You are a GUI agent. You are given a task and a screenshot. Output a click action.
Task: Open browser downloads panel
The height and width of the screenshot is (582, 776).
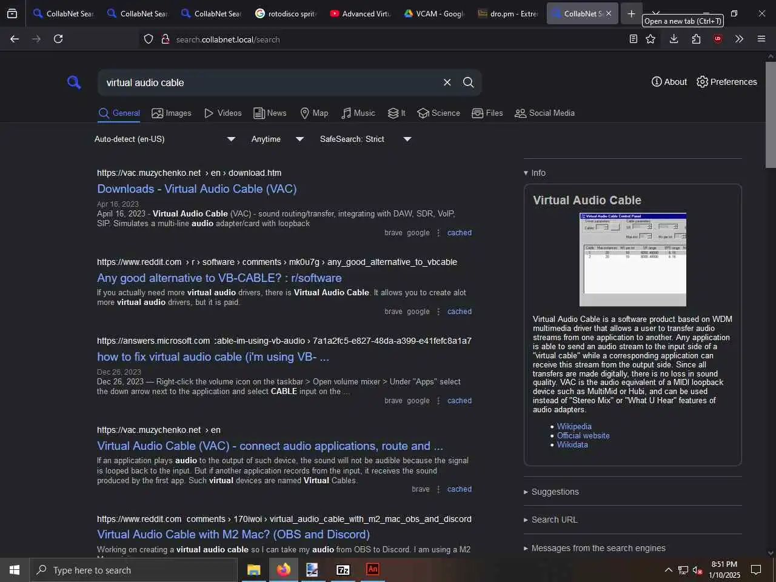click(x=674, y=39)
